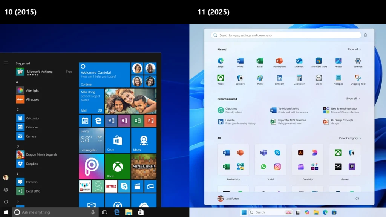Select 'Calendar' in the Windows 10 app list
Screen dimensions: 386x217
pos(27,127)
